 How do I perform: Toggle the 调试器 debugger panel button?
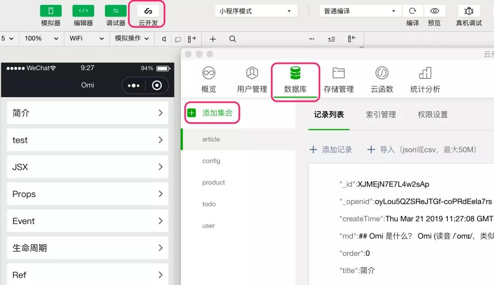[x=116, y=11]
